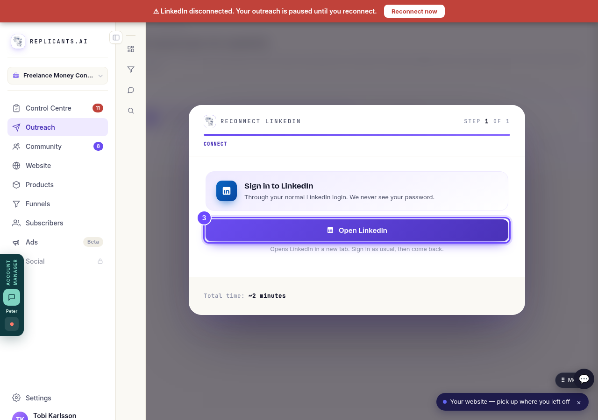598x420 pixels.
Task: Click the Settings gear icon
Action: [16, 398]
